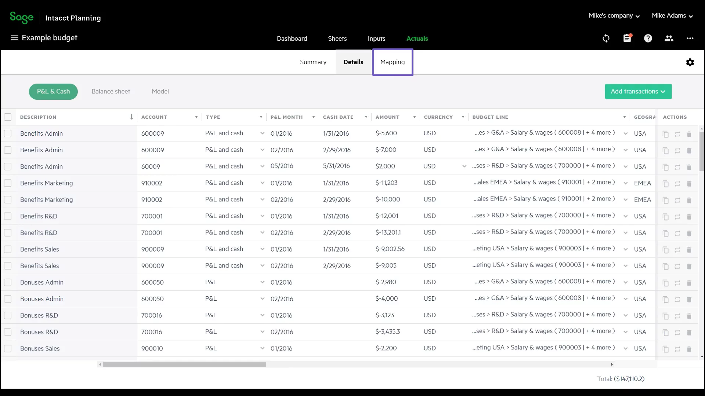
Task: Open the gear settings icon
Action: coord(690,62)
